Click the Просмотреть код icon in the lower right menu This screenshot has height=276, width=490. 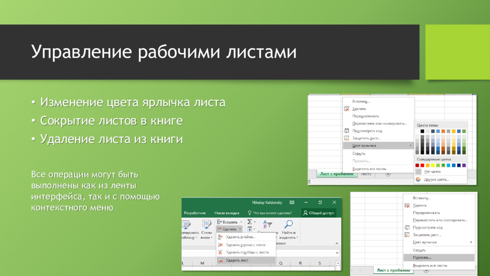click(x=407, y=228)
